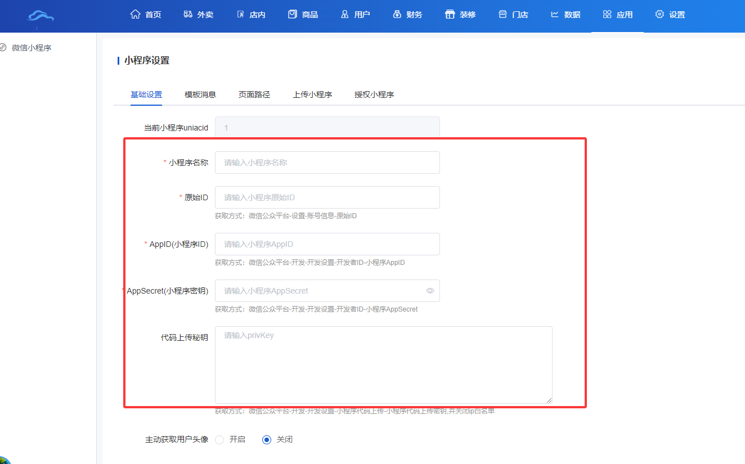Image resolution: width=745 pixels, height=464 pixels.
Task: Switch to the 模板消息 tab
Action: click(200, 94)
